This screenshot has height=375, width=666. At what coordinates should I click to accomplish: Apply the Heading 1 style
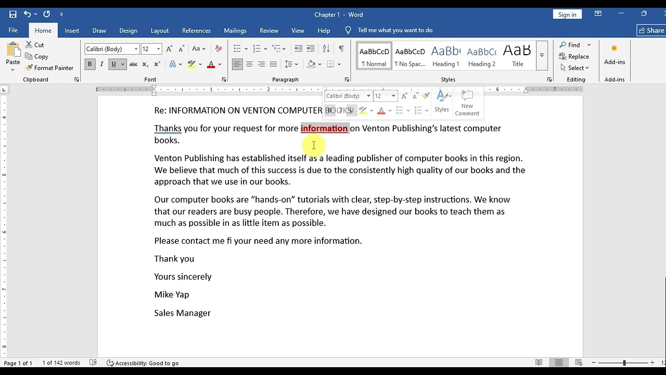pyautogui.click(x=446, y=55)
